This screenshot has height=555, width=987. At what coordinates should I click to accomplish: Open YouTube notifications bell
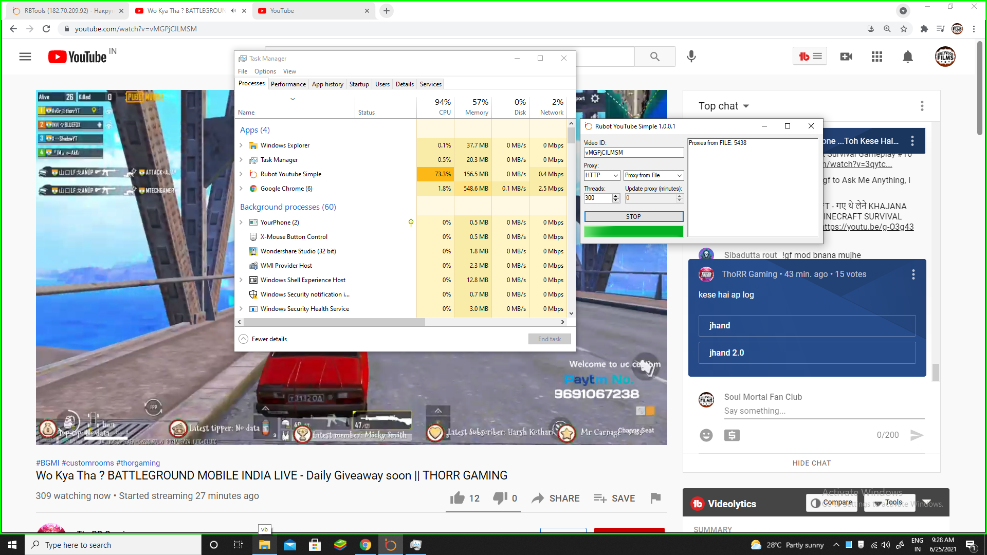point(908,57)
